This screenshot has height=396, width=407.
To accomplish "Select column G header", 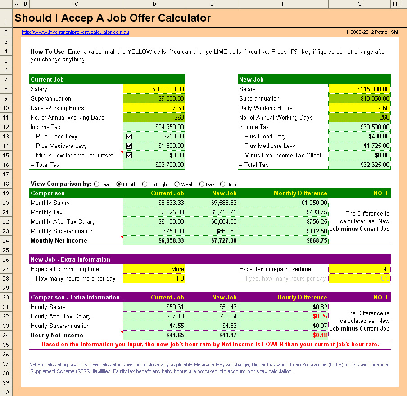I will (359, 4).
